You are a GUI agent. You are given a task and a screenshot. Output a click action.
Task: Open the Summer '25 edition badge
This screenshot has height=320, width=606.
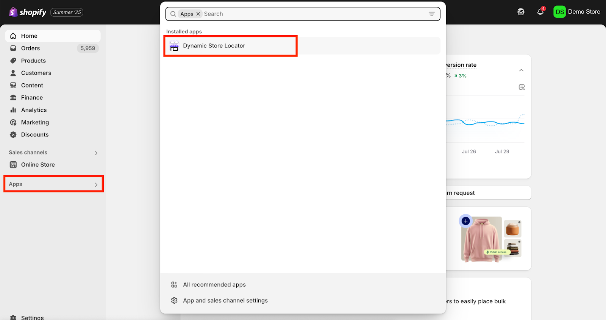click(x=67, y=12)
